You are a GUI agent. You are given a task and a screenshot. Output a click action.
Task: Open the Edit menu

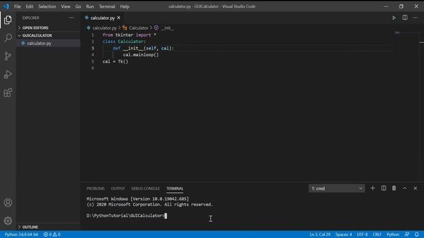[29, 6]
